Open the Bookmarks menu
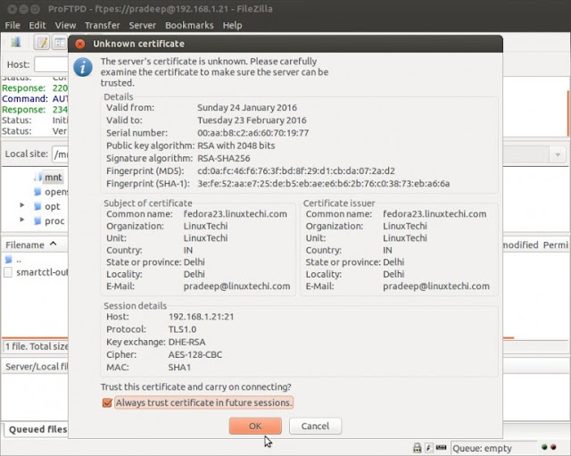 pyautogui.click(x=189, y=25)
